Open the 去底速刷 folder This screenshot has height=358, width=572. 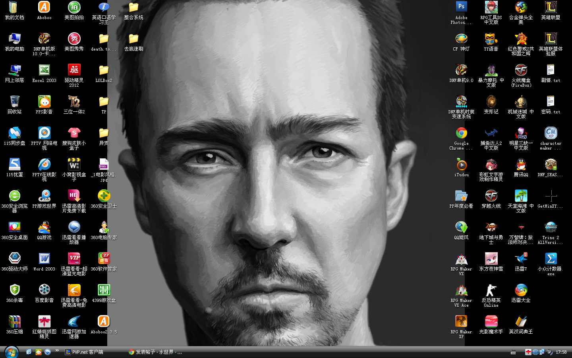tap(133, 42)
